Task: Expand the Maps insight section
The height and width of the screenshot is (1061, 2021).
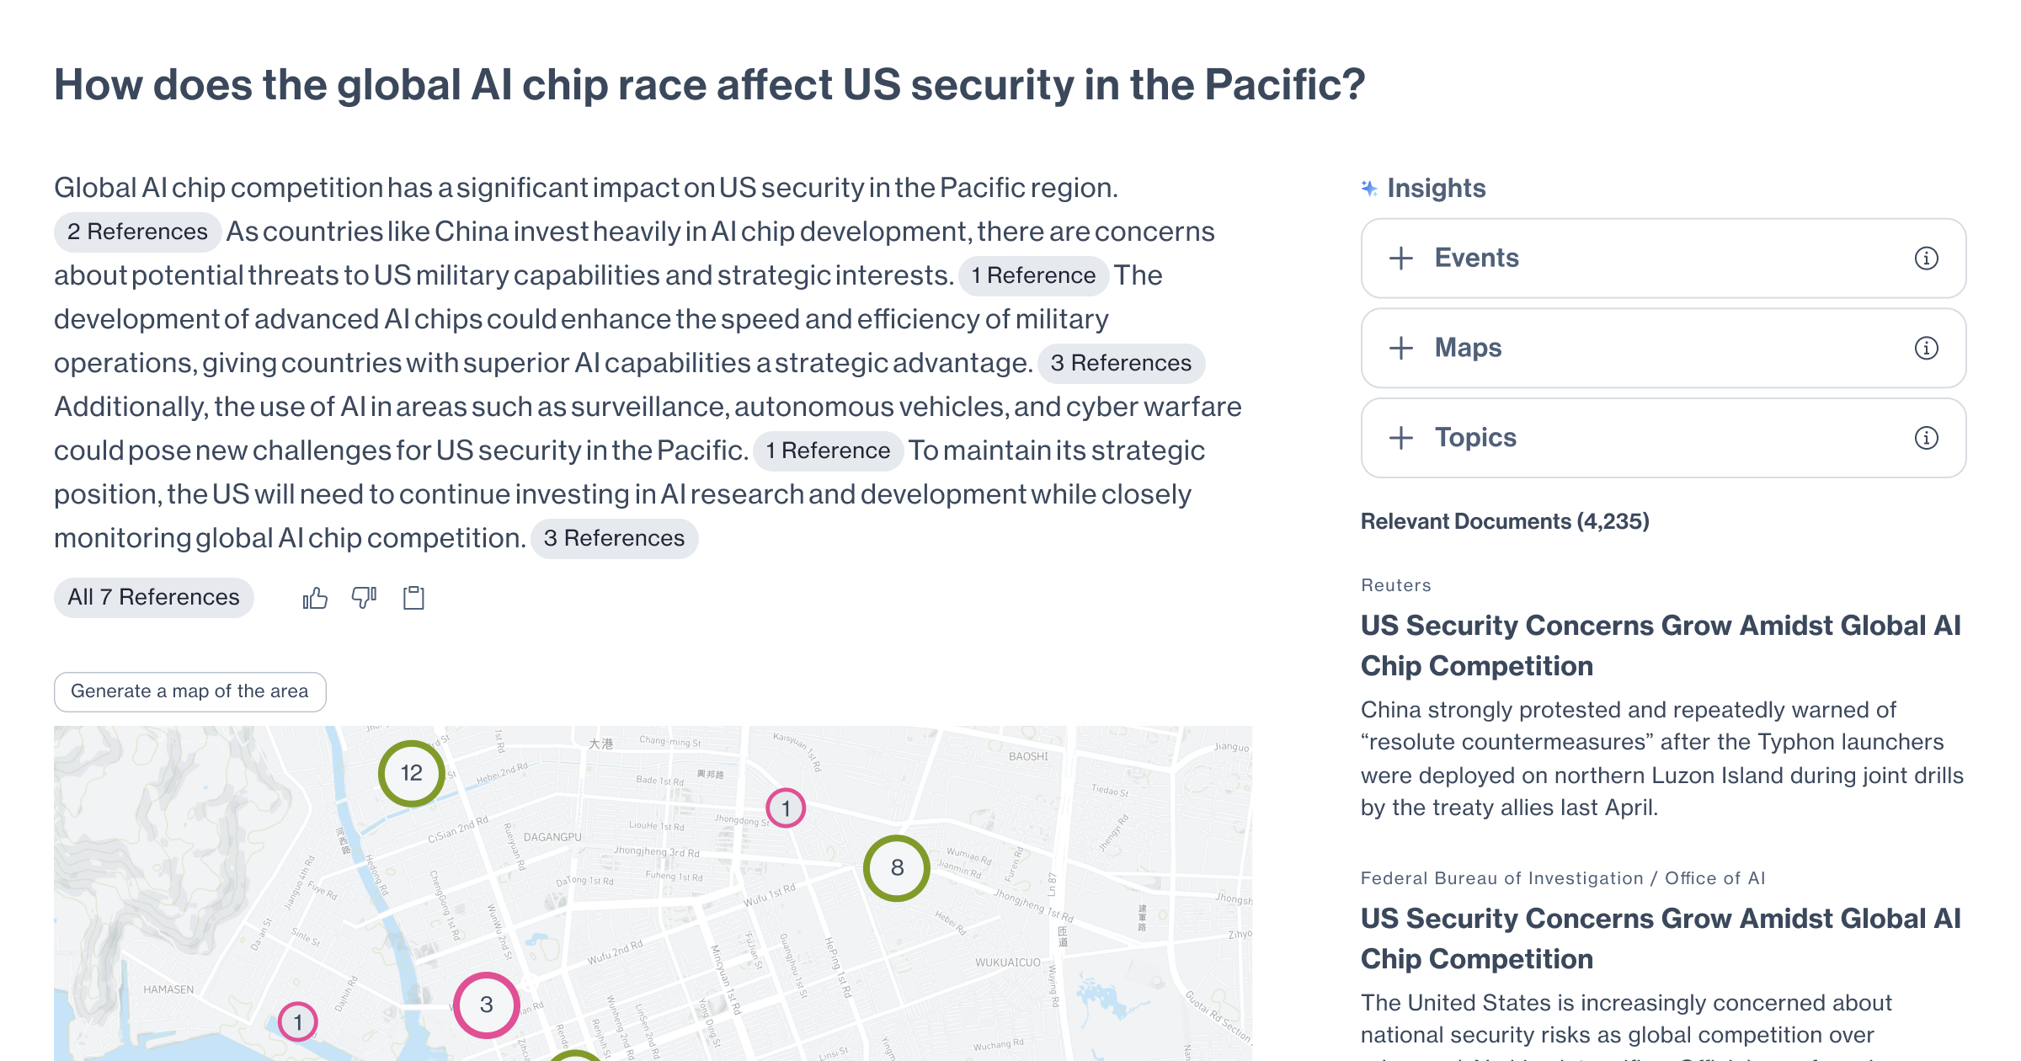Action: coord(1663,348)
